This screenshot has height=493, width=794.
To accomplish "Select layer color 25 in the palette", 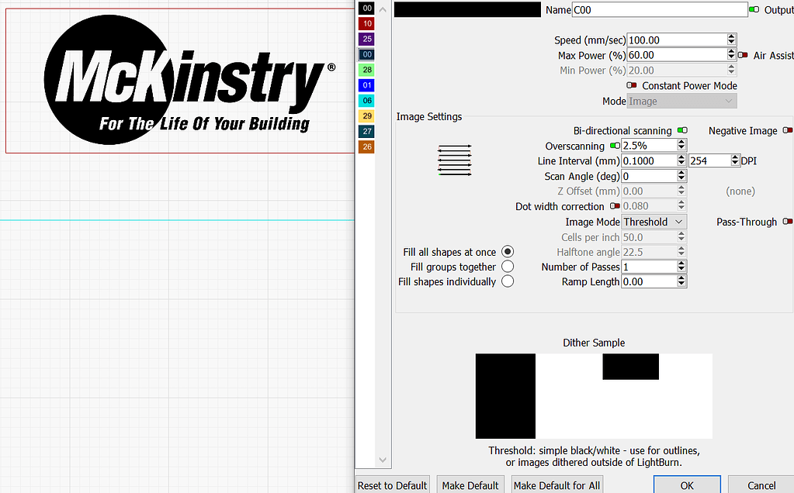I will (366, 38).
